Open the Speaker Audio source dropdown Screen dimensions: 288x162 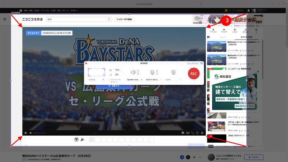[135, 79]
